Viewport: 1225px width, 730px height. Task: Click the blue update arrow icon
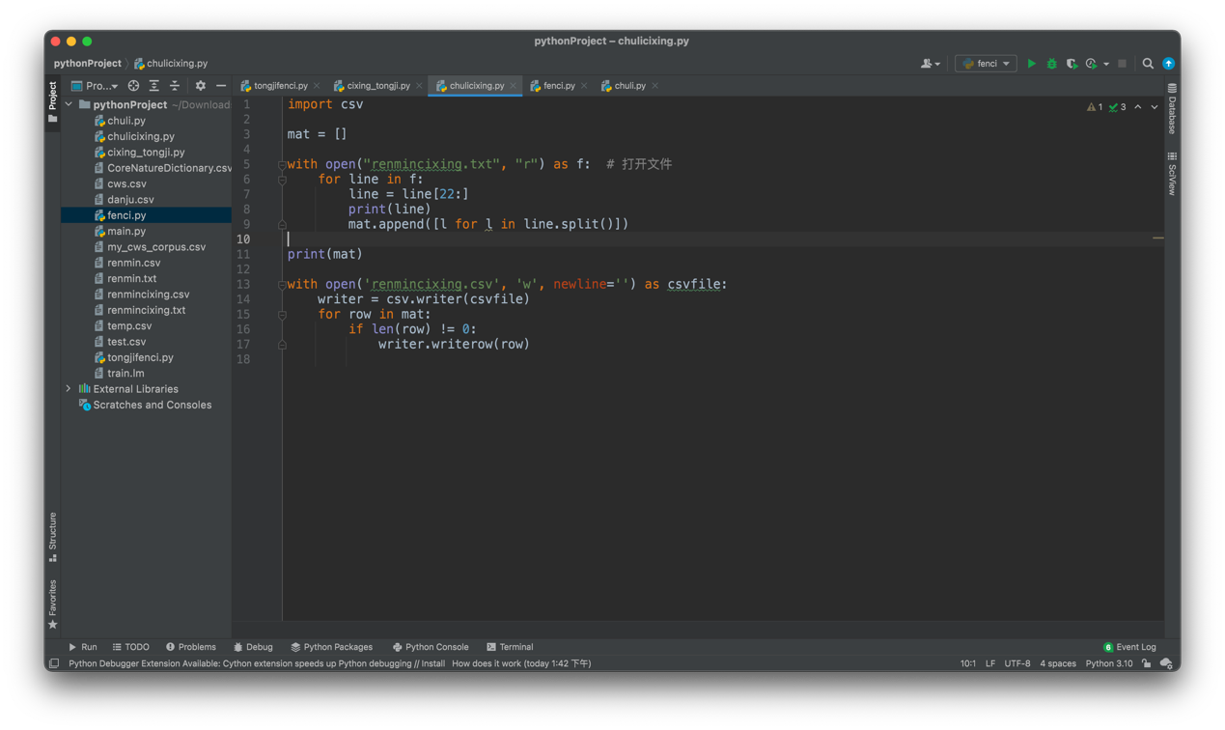tap(1168, 64)
